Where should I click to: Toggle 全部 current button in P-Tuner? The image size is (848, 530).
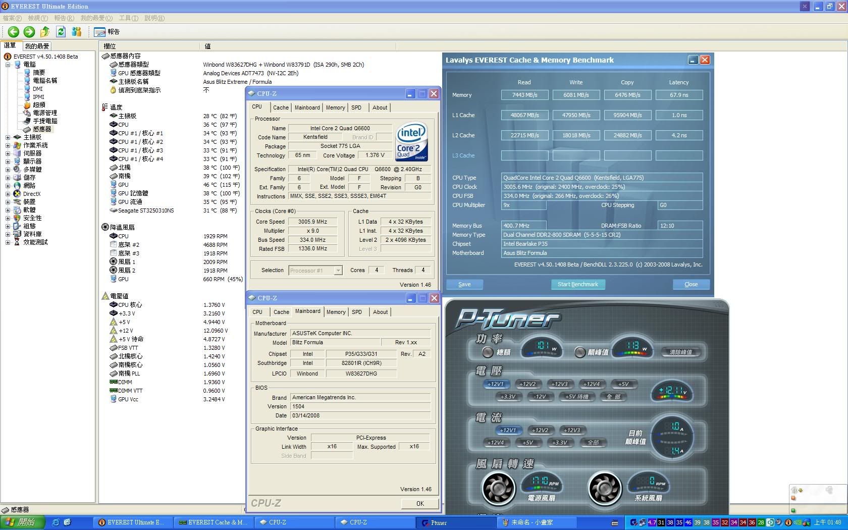593,443
